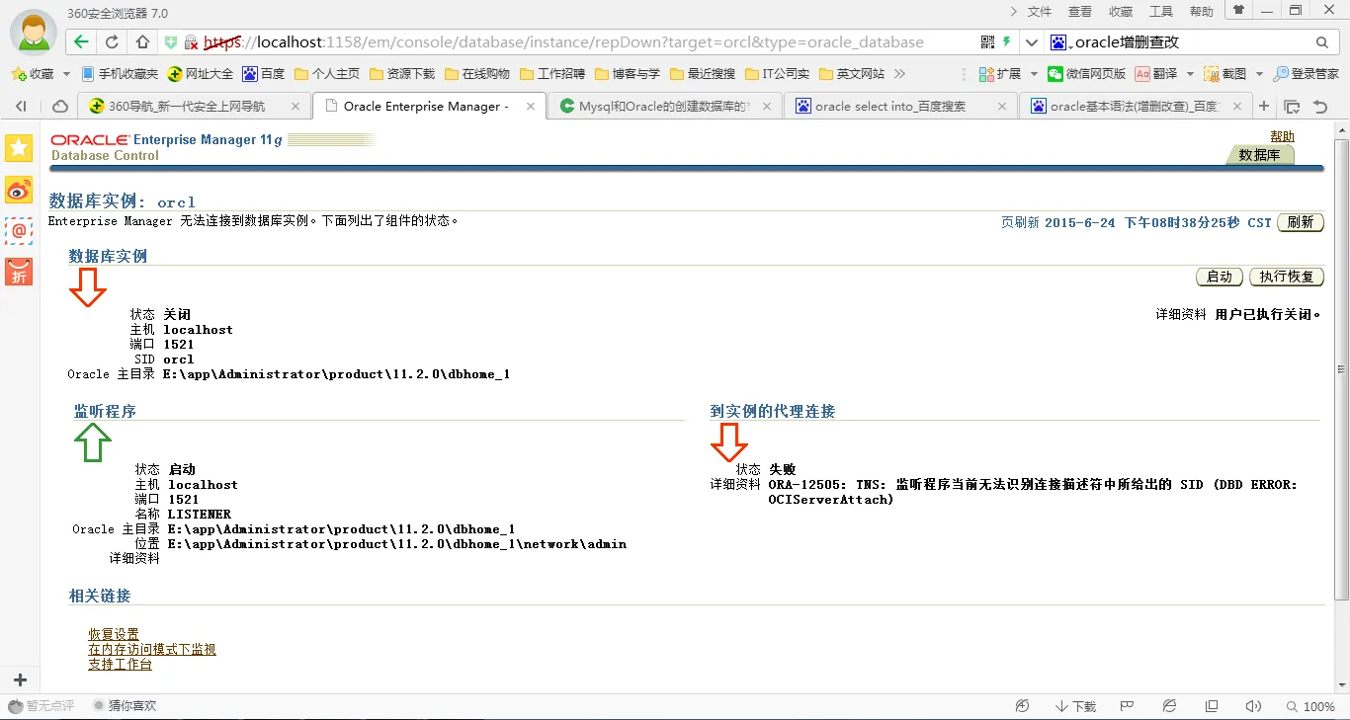Reload the page with the refresh icon

[x=112, y=42]
